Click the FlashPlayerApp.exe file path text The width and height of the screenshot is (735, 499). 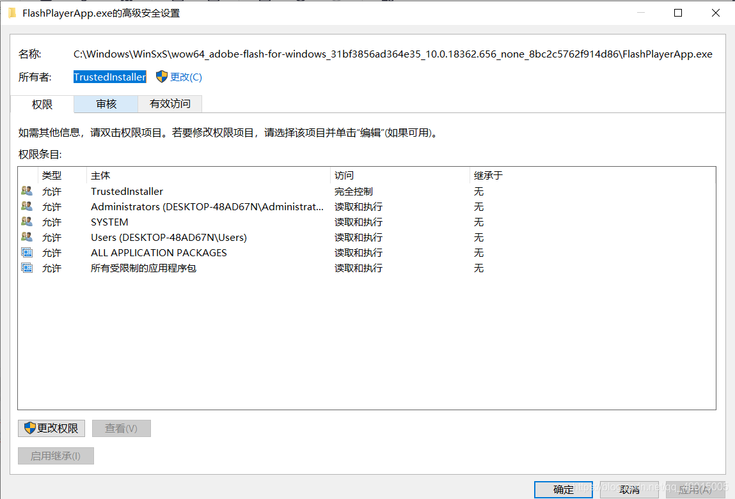coord(393,54)
